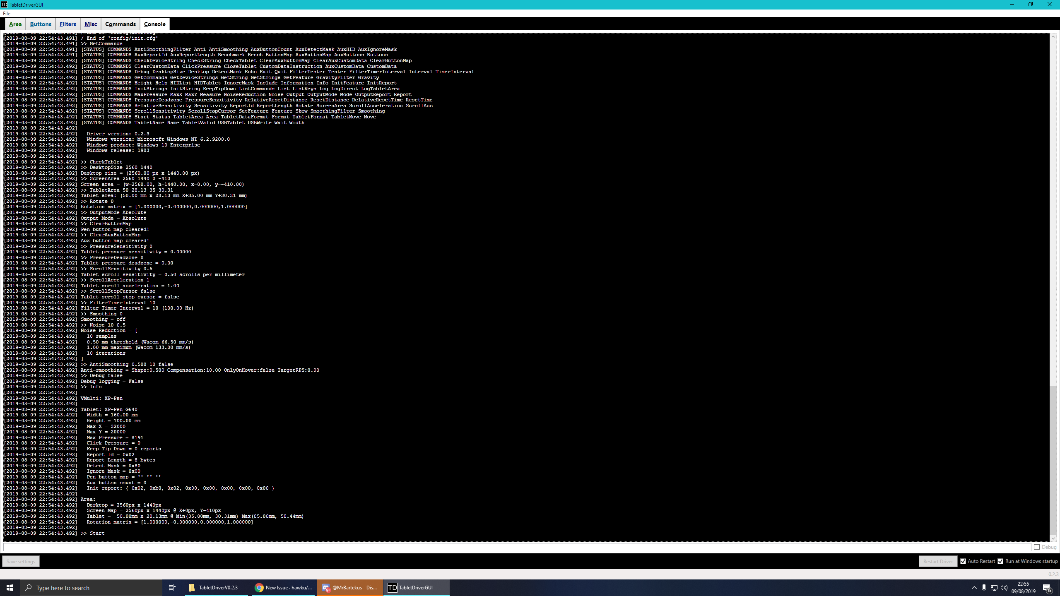This screenshot has height=596, width=1060.
Task: Open the File menu
Action: tap(6, 13)
